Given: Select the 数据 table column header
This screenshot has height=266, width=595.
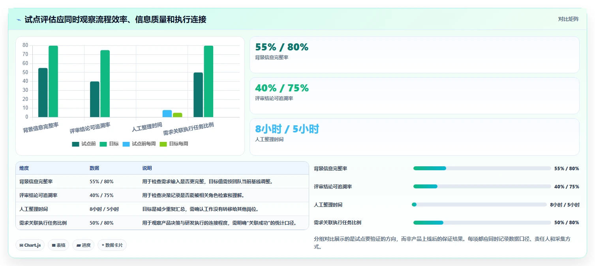Looking at the screenshot, I should 94,168.
